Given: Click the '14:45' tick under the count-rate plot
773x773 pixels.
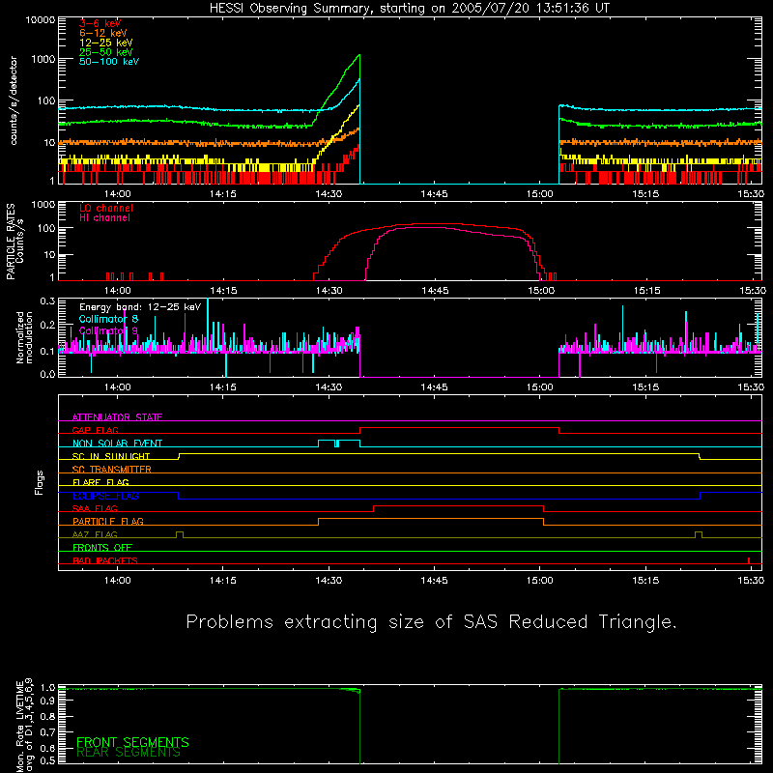Looking at the screenshot, I should pos(434,194).
